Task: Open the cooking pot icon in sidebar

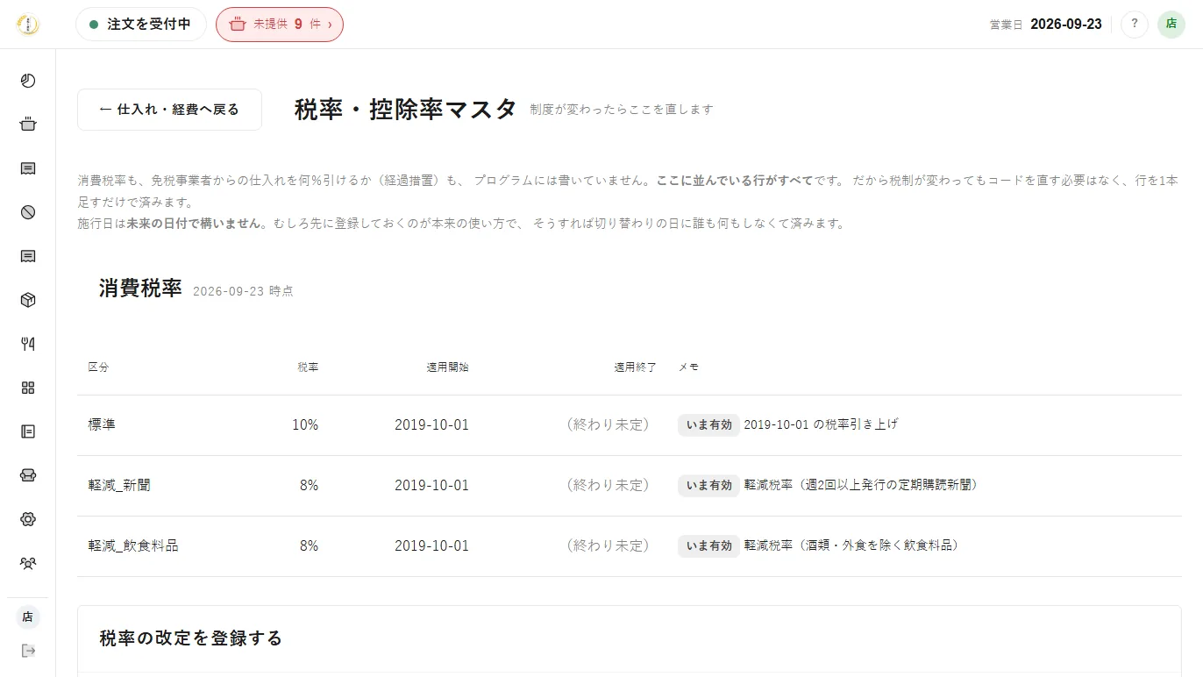Action: [28, 125]
